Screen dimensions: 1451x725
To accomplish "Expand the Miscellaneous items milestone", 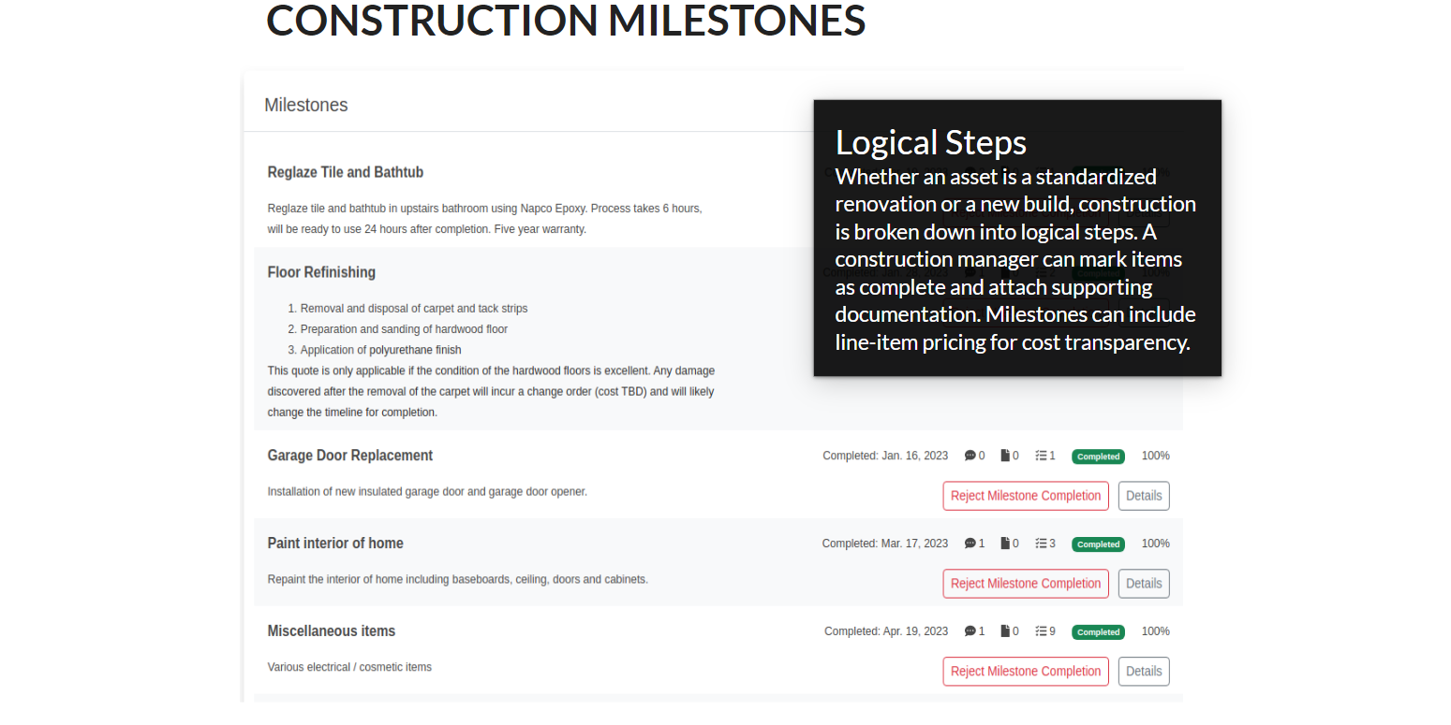I will coord(331,631).
